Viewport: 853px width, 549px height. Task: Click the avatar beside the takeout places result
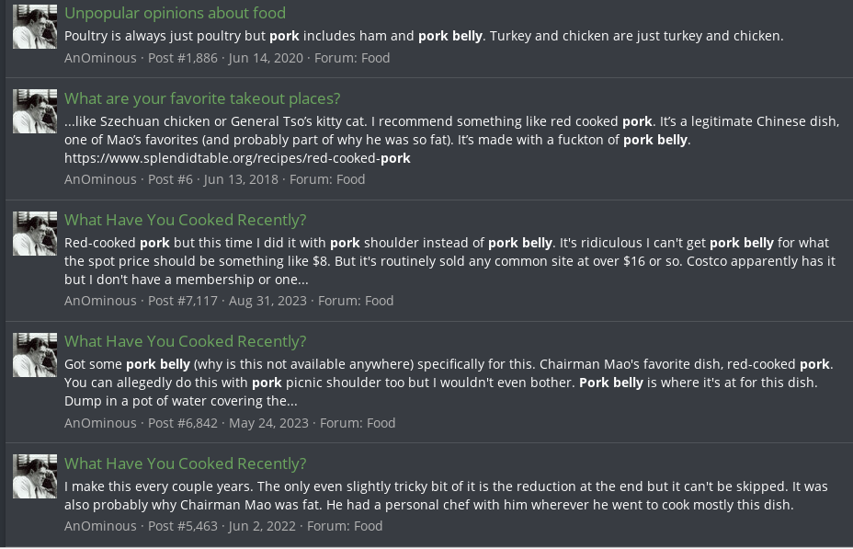[35, 111]
